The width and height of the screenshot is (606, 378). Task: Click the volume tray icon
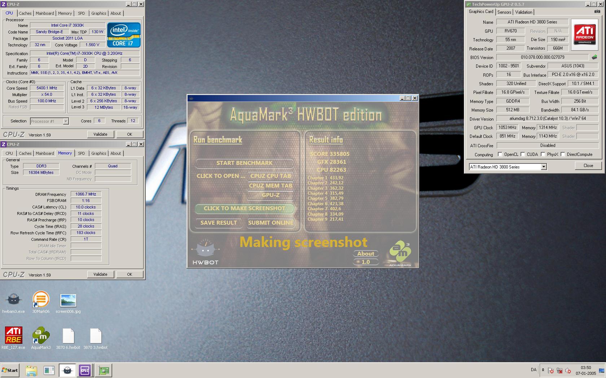pyautogui.click(x=568, y=370)
